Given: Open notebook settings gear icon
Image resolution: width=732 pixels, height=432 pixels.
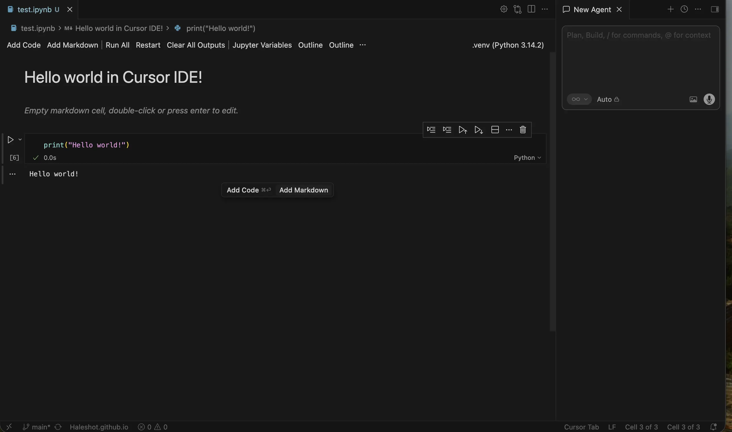Looking at the screenshot, I should [x=504, y=9].
